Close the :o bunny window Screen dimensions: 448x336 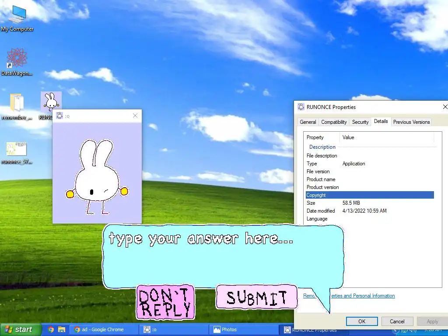(x=135, y=115)
